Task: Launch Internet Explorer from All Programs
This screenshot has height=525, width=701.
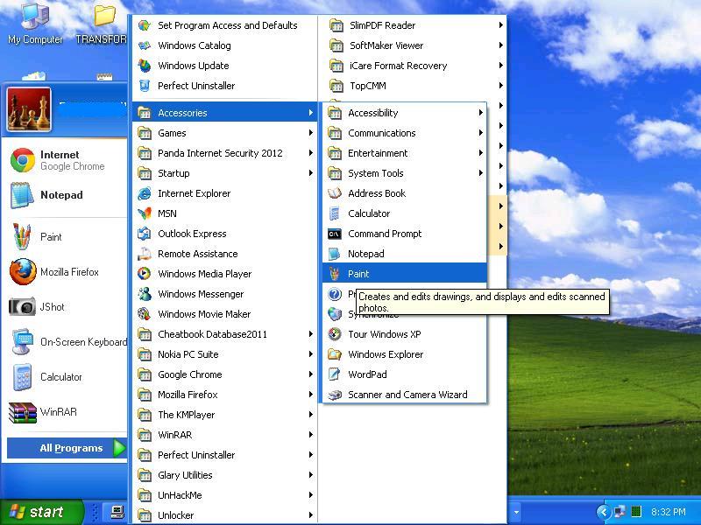Action: point(225,193)
